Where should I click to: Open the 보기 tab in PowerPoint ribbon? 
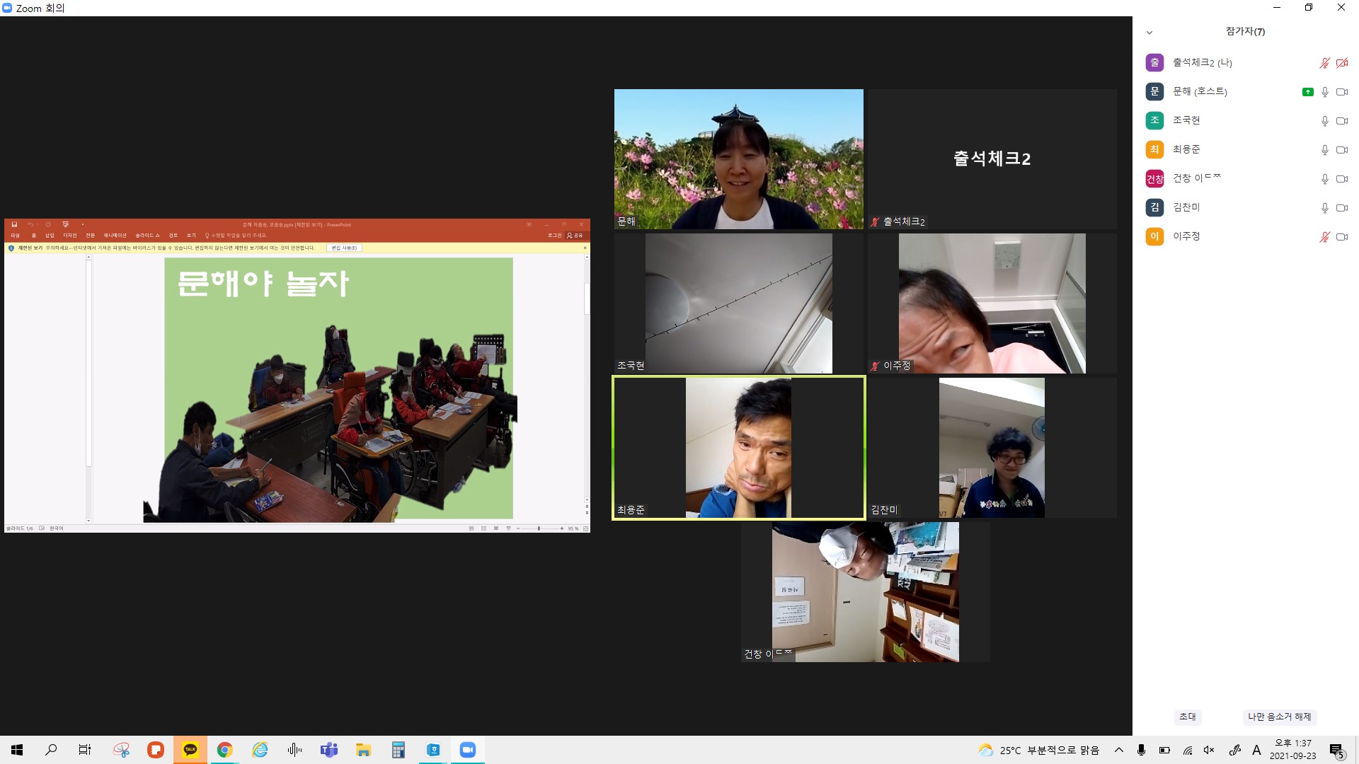(191, 236)
